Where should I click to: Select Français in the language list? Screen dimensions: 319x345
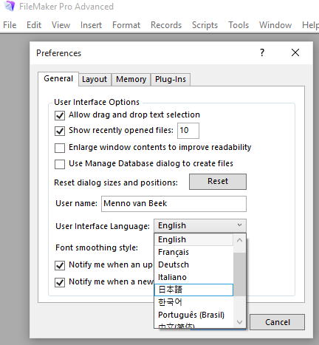point(193,252)
